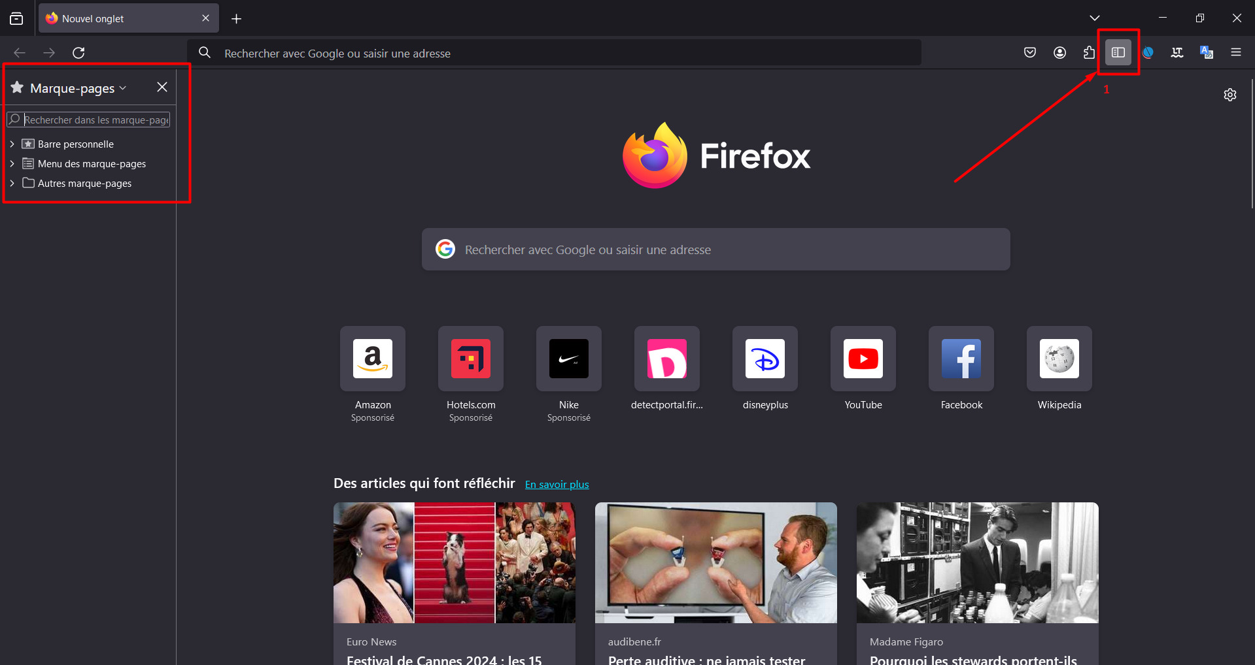The image size is (1255, 665).
Task: Click the Firefox logo
Action: [x=716, y=155]
